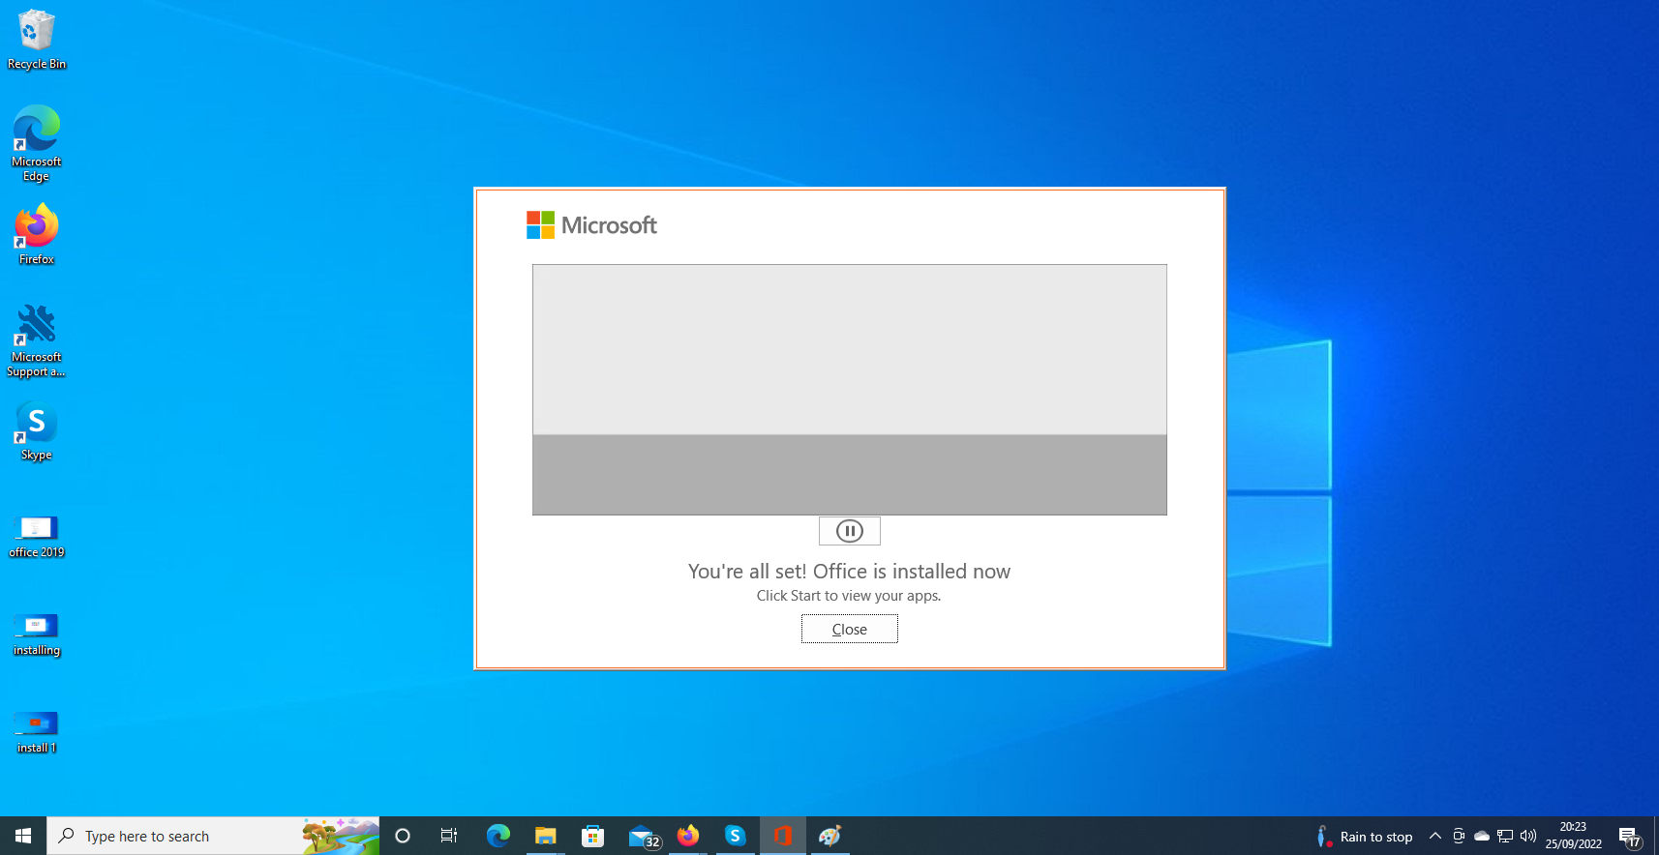This screenshot has height=855, width=1659.
Task: Select the Skype desktop shortcut
Action: tap(37, 431)
